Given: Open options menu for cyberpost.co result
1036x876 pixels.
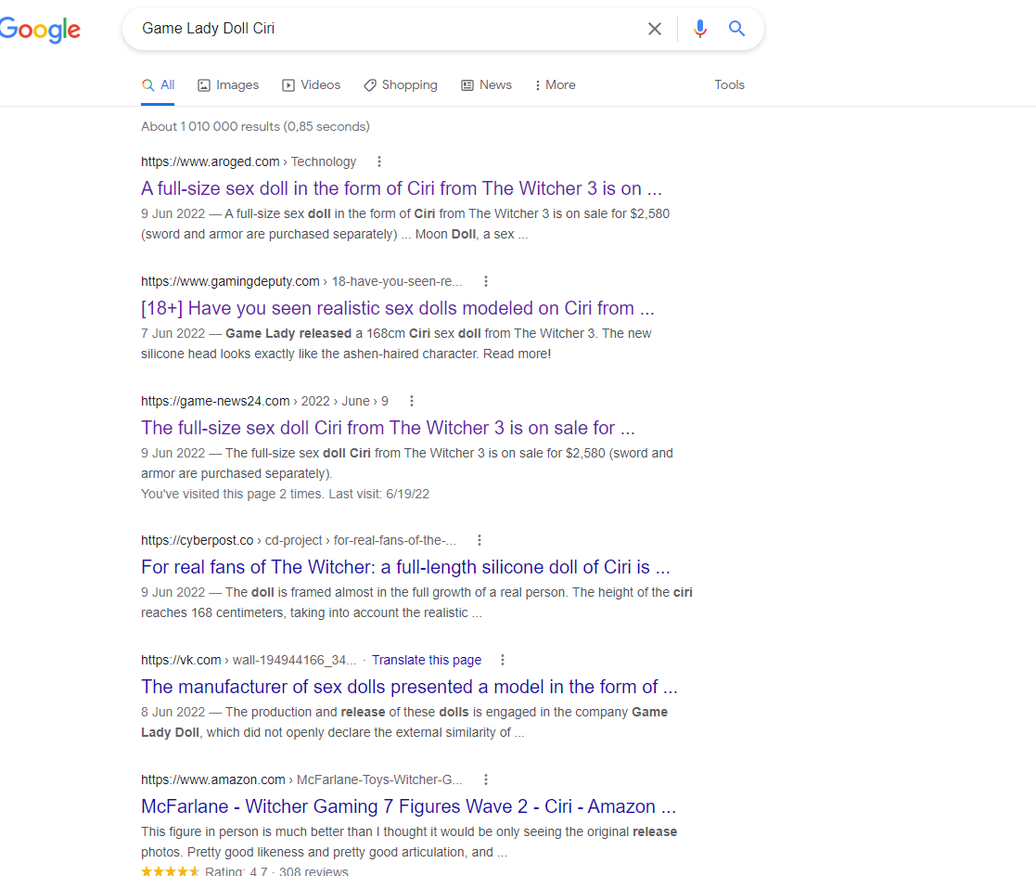Looking at the screenshot, I should pos(479,541).
